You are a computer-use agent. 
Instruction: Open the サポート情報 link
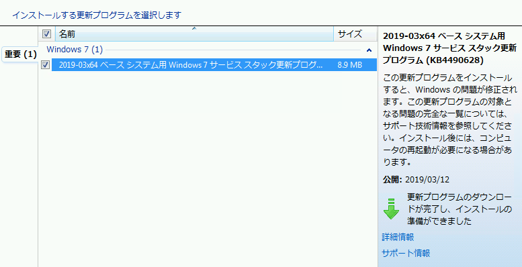[406, 253]
